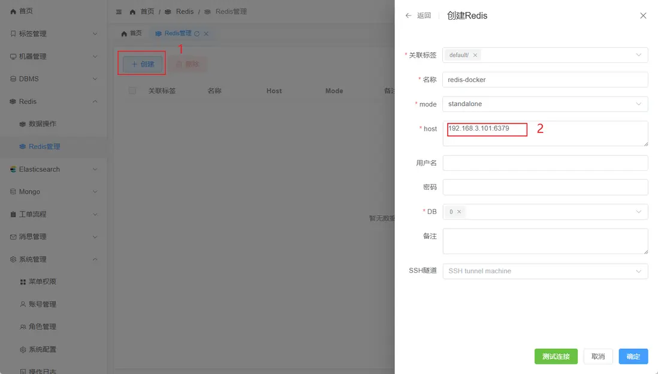The width and height of the screenshot is (658, 374).
Task: Open the 关联标签 dropdown arrow
Action: pos(638,55)
